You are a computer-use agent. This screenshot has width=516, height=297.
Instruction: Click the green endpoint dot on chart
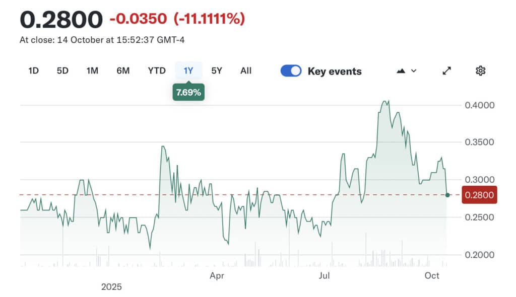(447, 195)
